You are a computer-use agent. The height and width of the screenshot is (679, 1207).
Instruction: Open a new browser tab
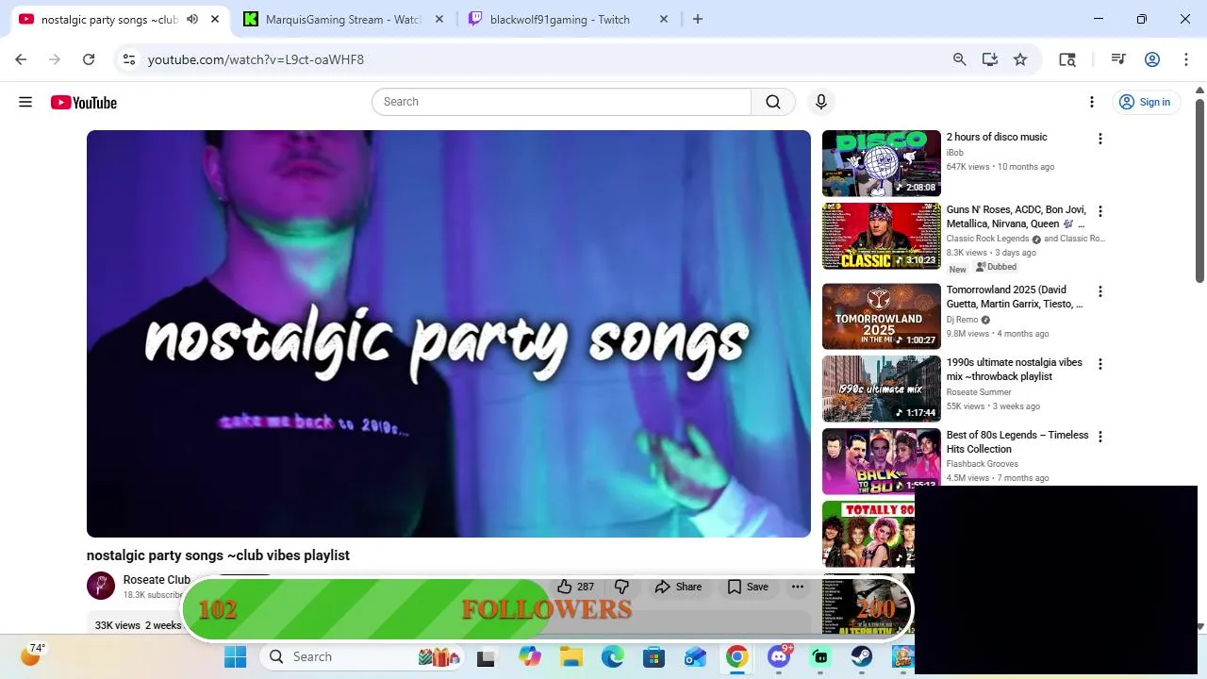click(698, 19)
